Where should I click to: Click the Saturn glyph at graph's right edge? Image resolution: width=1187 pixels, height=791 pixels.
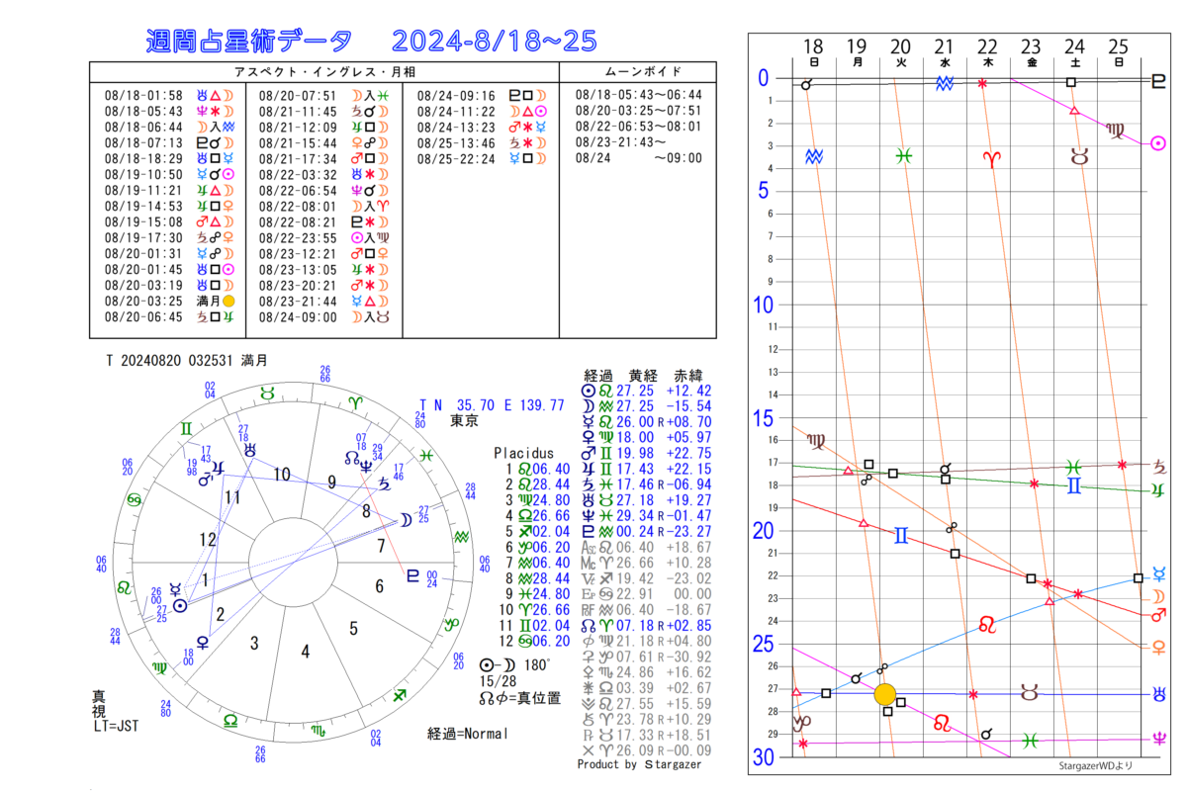pos(1158,465)
